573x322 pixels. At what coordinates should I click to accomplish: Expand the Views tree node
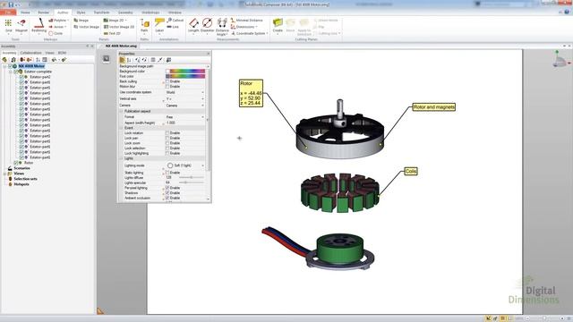coord(4,174)
